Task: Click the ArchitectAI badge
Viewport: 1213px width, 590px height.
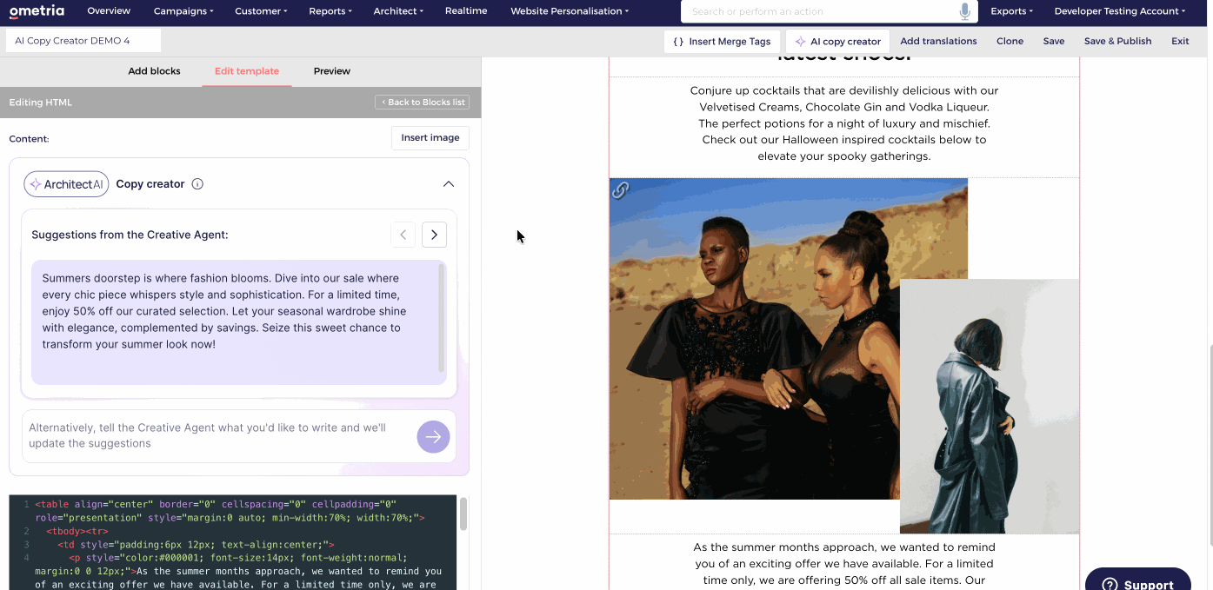Action: point(66,184)
